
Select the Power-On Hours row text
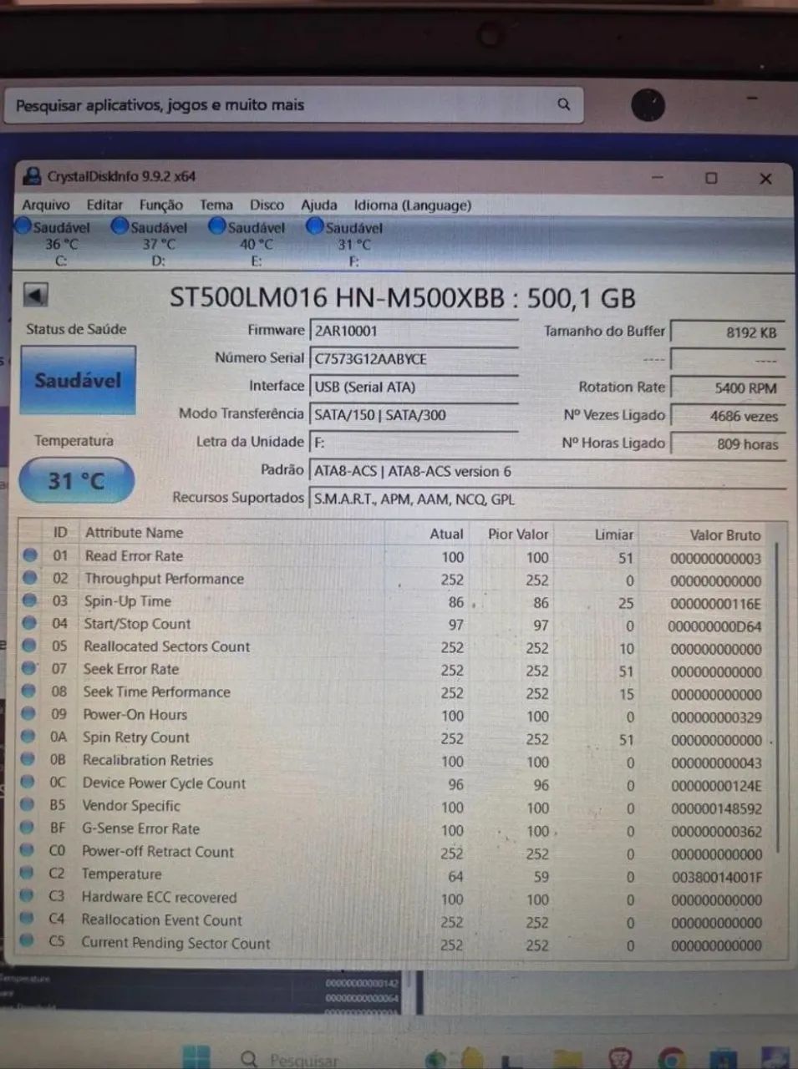(135, 714)
